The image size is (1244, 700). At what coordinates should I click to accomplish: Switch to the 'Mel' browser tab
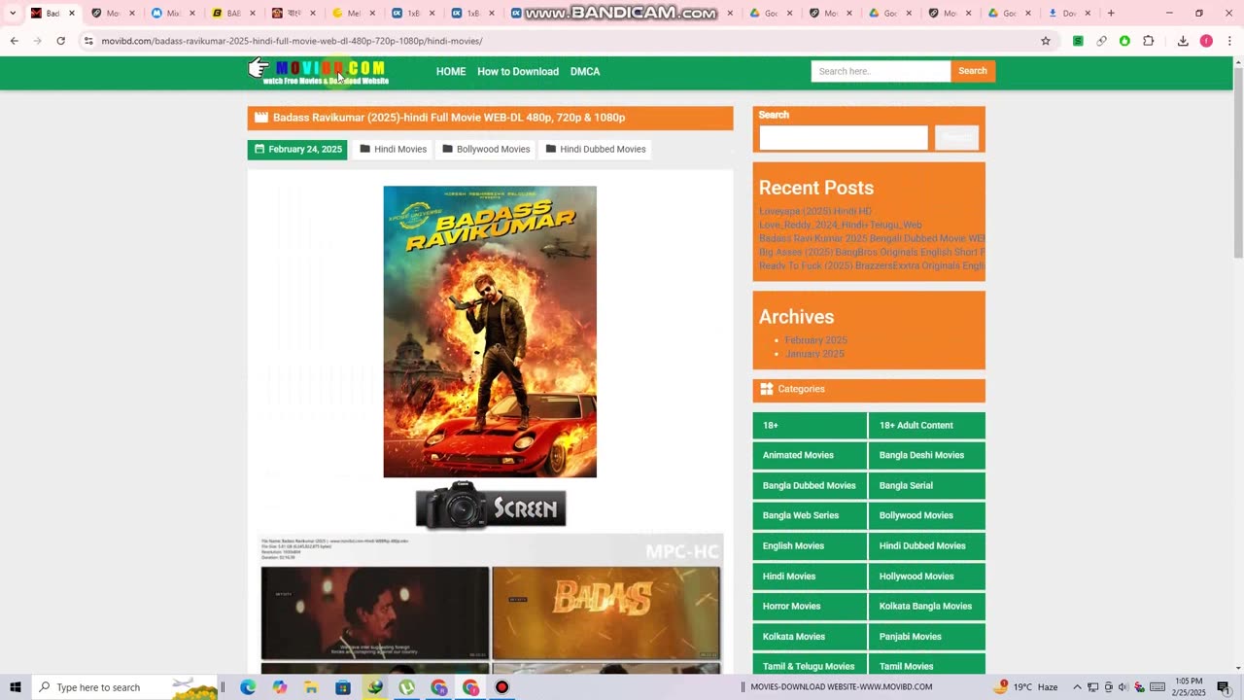pos(353,13)
